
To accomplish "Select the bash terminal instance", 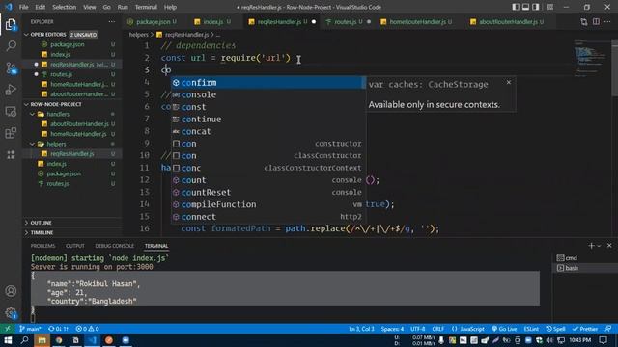I will coord(584,268).
